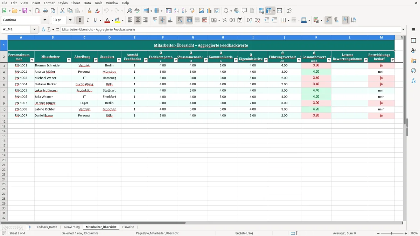Click the Insert Comment icon
The width and height of the screenshot is (420, 236).
244,11
